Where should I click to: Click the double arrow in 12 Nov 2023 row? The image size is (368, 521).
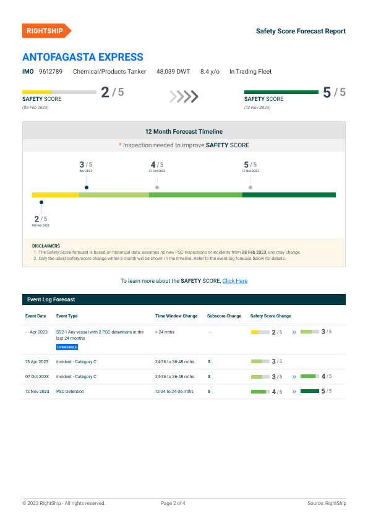pos(294,392)
